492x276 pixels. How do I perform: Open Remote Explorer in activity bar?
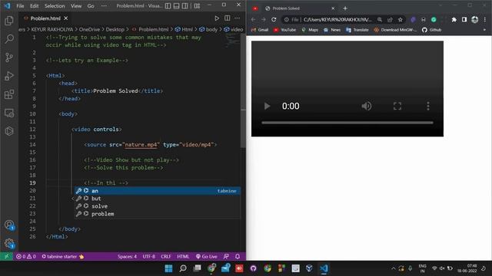(x=9, y=113)
